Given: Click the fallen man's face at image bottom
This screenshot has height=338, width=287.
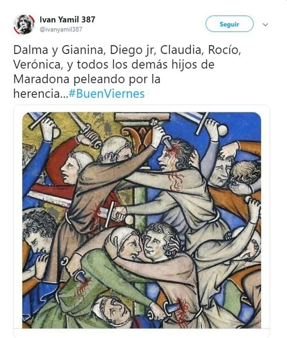Looking at the screenshot, I should (x=112, y=310).
